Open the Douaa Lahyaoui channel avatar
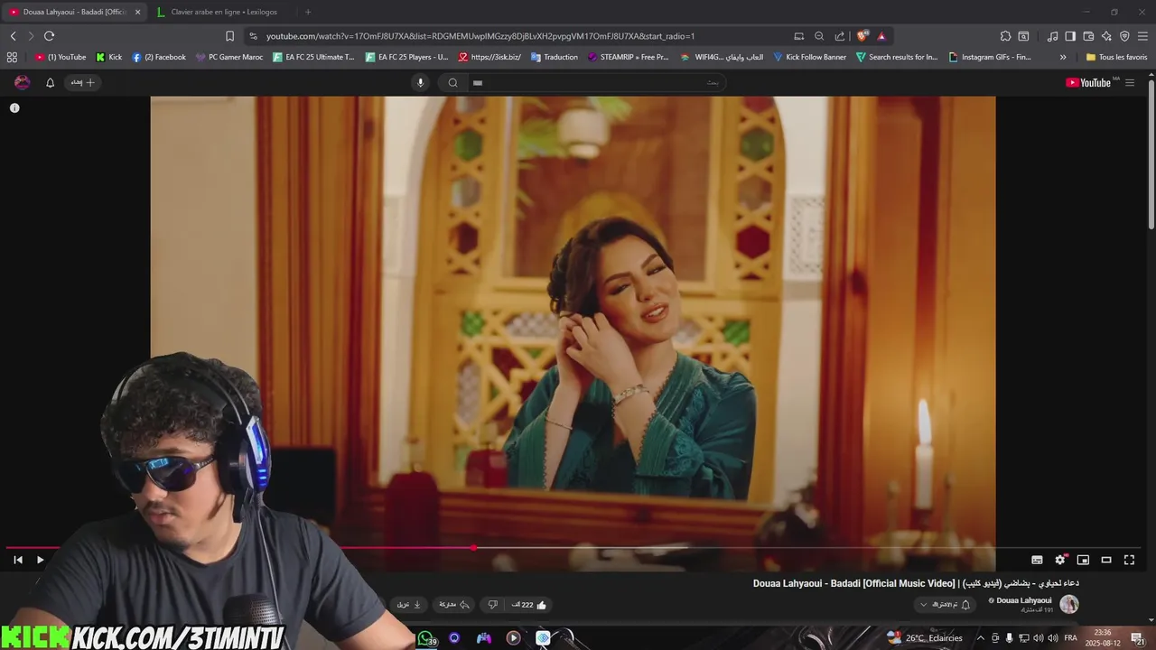1156x650 pixels. pos(1069,604)
